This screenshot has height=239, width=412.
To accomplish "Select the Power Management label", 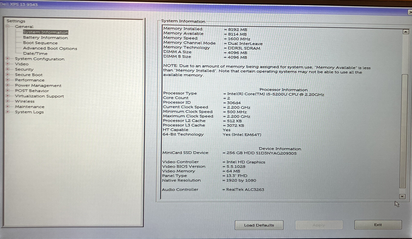I will point(38,86).
